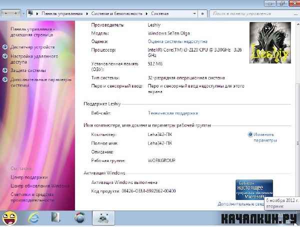The height and width of the screenshot is (227, 300).
Task: Open the round media player taskbar icon
Action: pyautogui.click(x=79, y=218)
